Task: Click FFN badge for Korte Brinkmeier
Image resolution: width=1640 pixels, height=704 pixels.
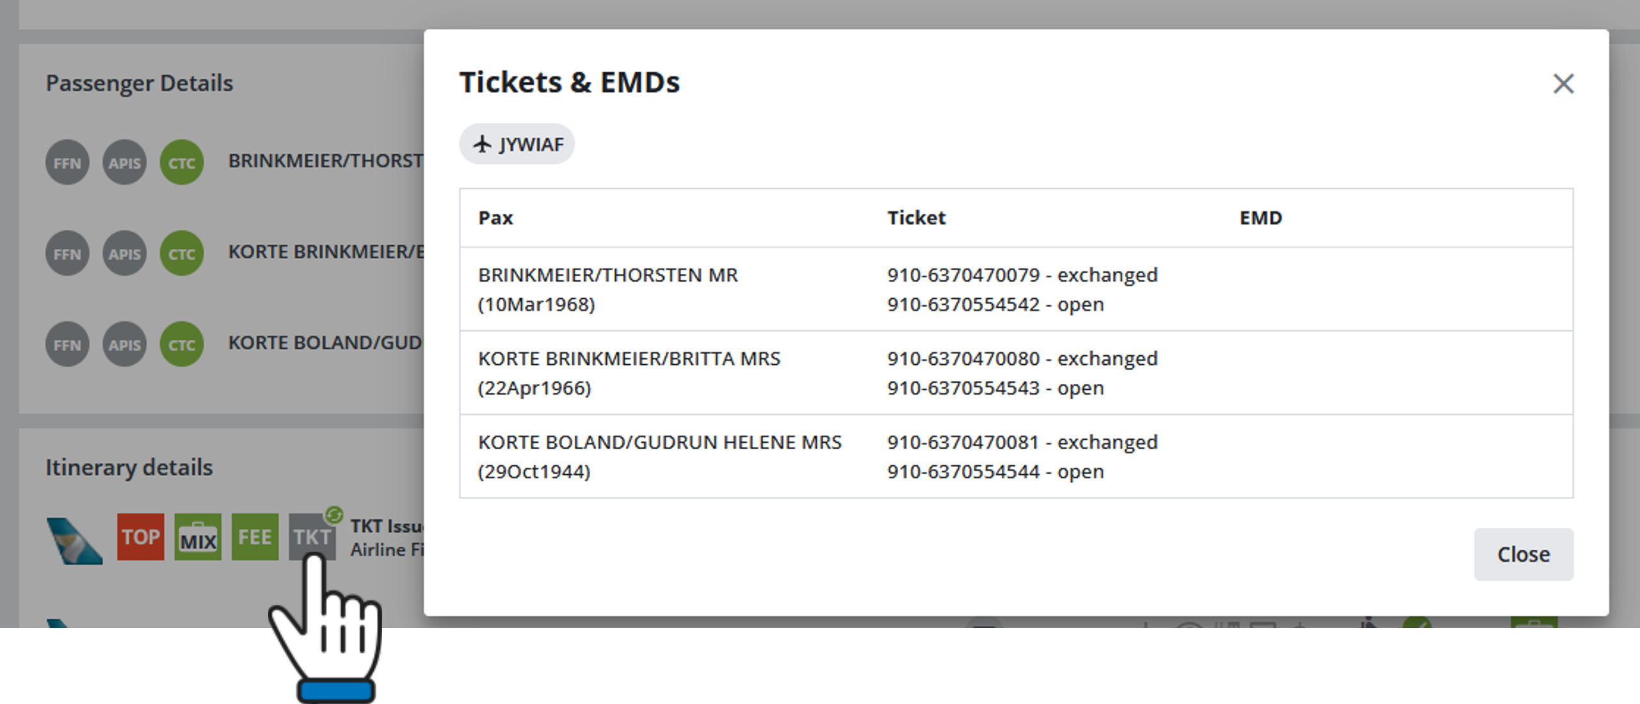Action: coord(67,253)
